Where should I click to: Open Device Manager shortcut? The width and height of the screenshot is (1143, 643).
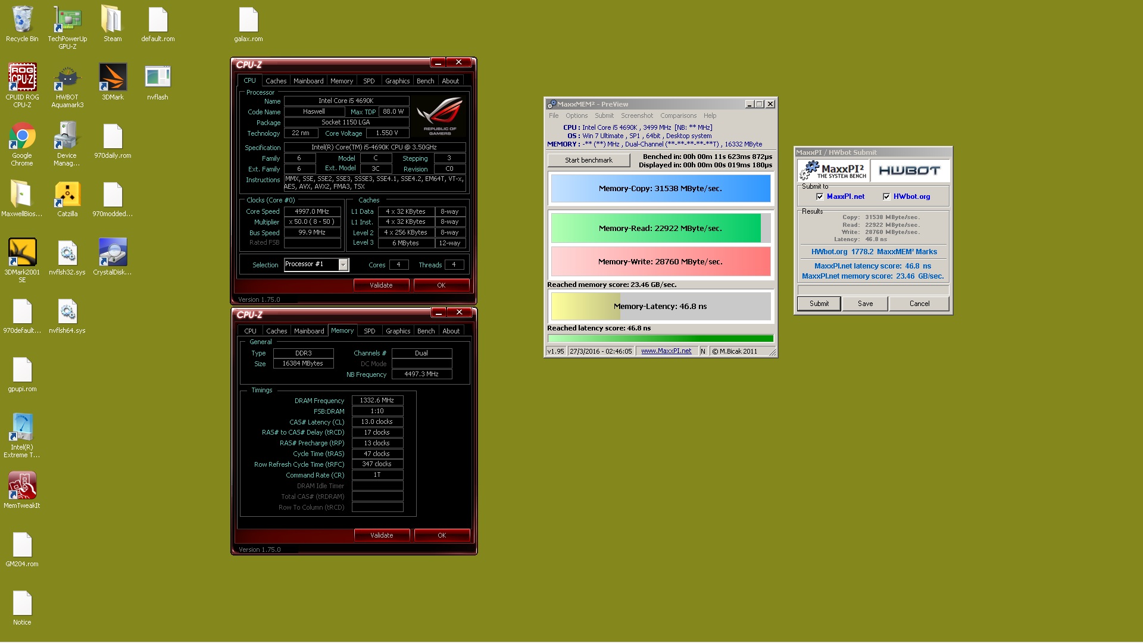click(x=67, y=144)
